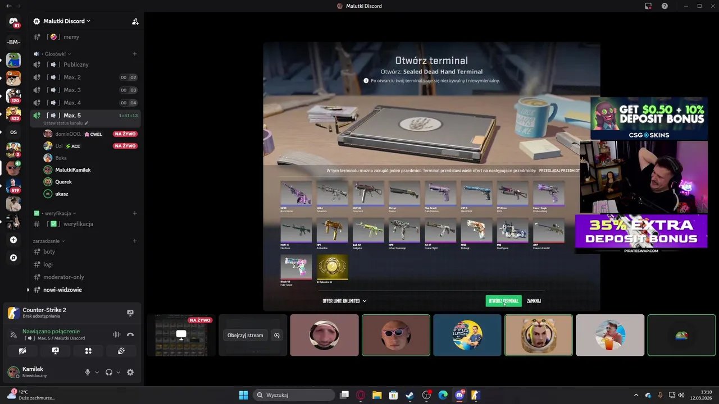Click the invite people icon beside server name
The height and width of the screenshot is (404, 719).
click(135, 21)
